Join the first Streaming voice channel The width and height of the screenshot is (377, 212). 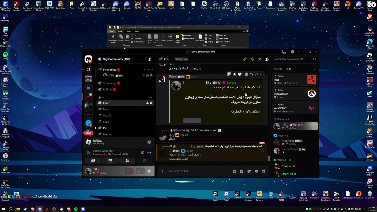click(125, 69)
